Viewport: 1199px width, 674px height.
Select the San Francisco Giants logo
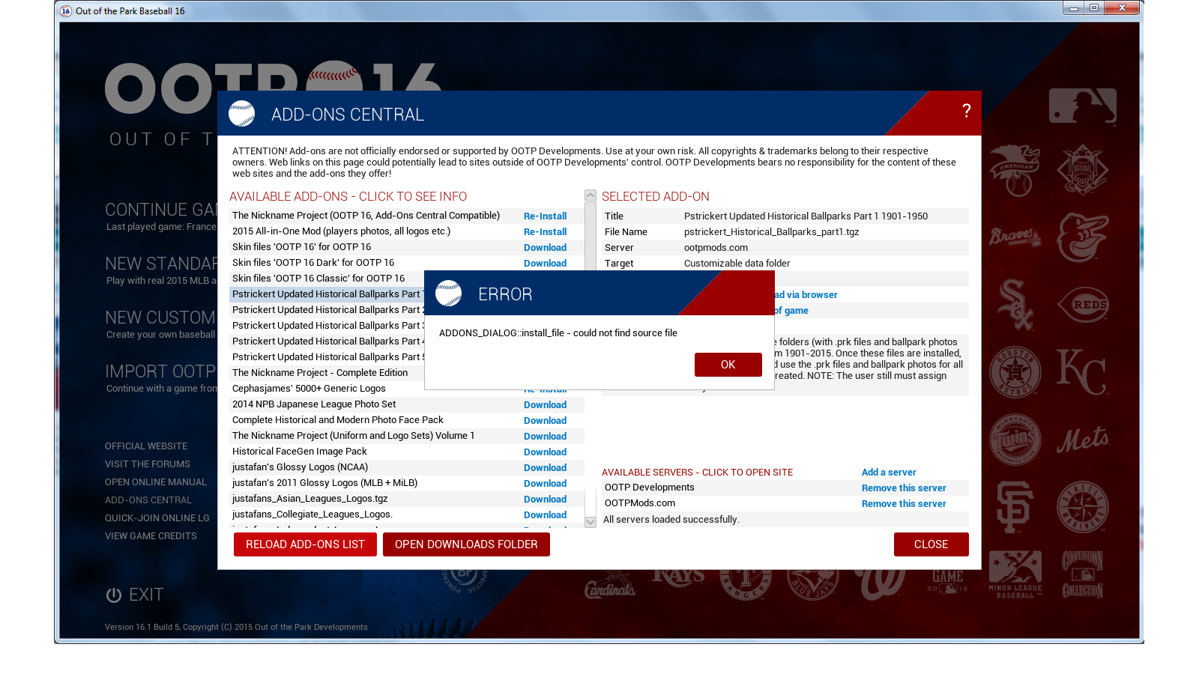tap(1015, 507)
